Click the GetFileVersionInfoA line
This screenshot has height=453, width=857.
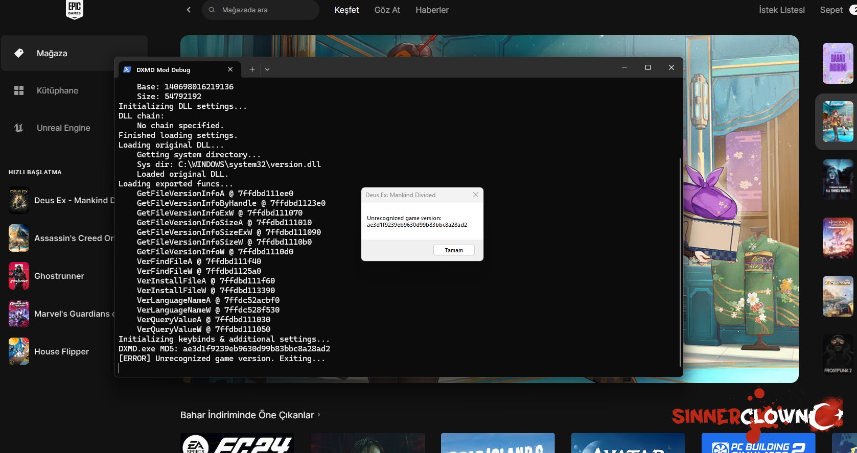[215, 194]
